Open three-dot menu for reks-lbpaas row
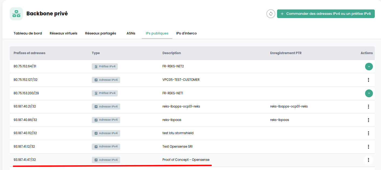 (369, 120)
